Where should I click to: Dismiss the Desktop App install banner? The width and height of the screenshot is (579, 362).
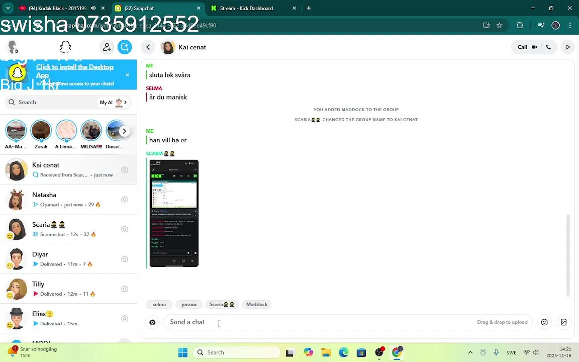(x=127, y=74)
